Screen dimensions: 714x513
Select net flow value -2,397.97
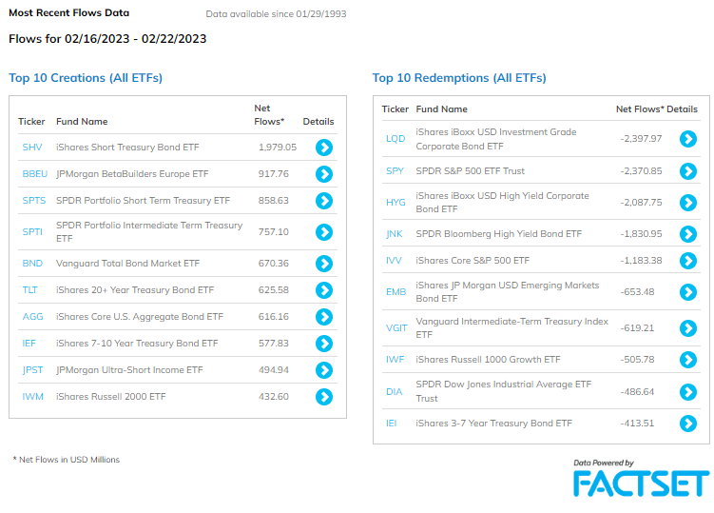click(641, 139)
